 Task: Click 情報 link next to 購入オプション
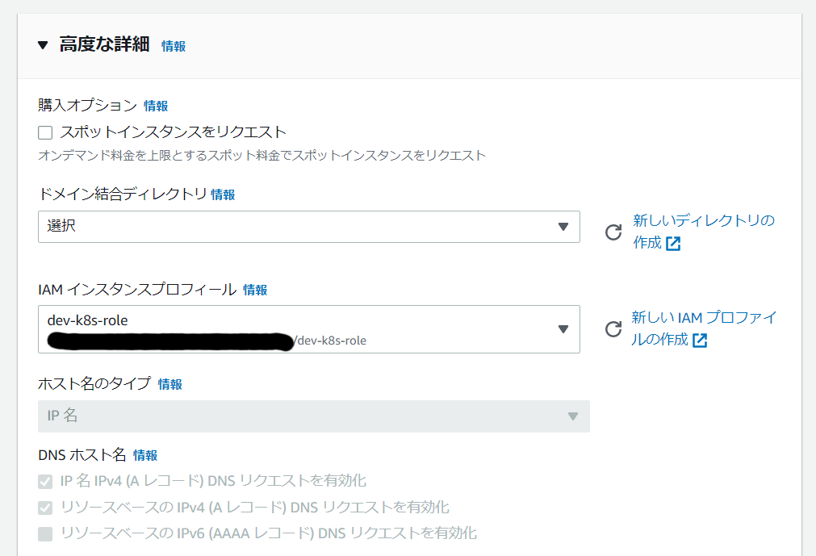point(156,106)
